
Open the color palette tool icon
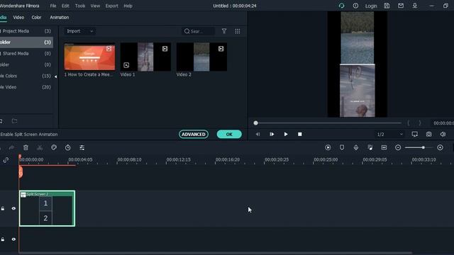pyautogui.click(x=54, y=148)
